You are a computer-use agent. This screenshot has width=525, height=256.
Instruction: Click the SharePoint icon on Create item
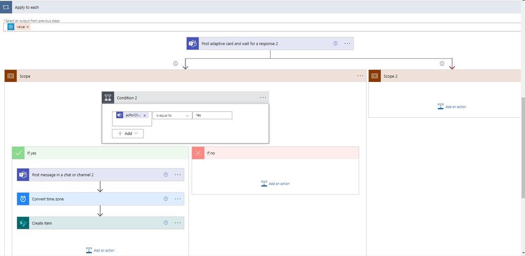click(x=23, y=223)
